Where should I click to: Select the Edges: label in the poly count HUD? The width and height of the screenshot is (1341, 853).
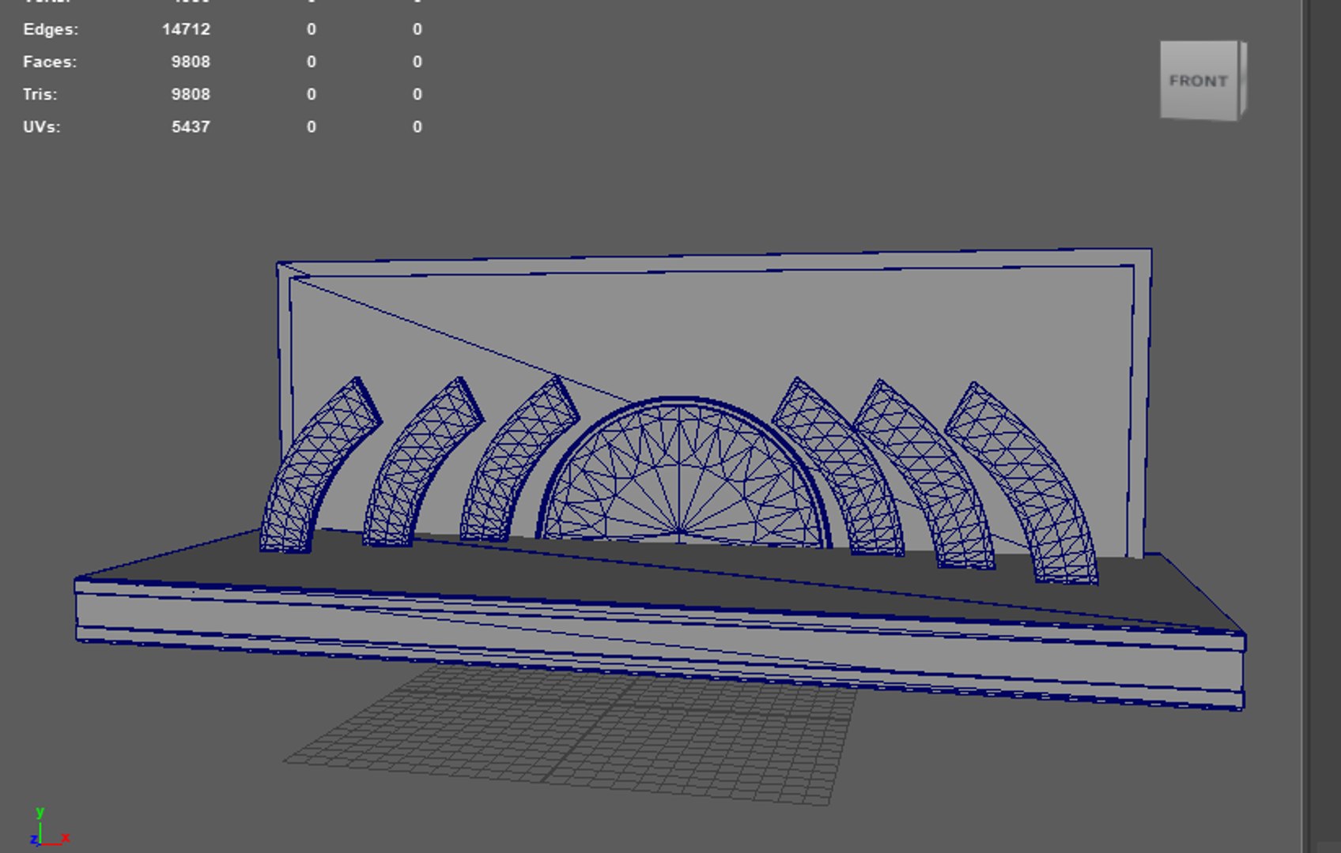(51, 29)
